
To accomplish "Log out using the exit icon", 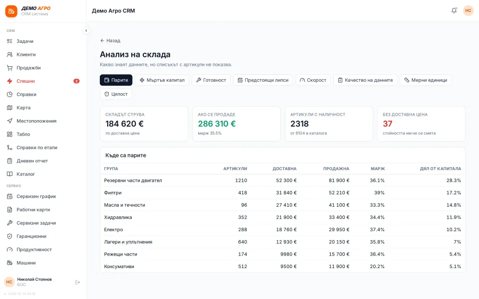I will click(78, 282).
